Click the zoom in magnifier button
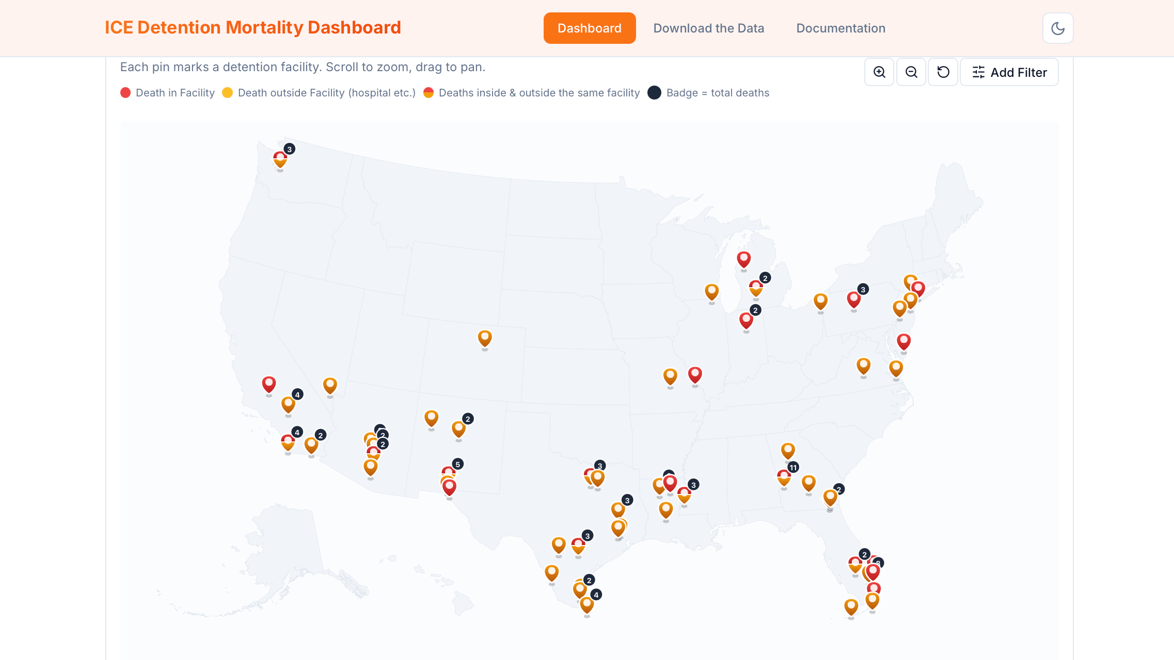The image size is (1174, 660). [879, 72]
